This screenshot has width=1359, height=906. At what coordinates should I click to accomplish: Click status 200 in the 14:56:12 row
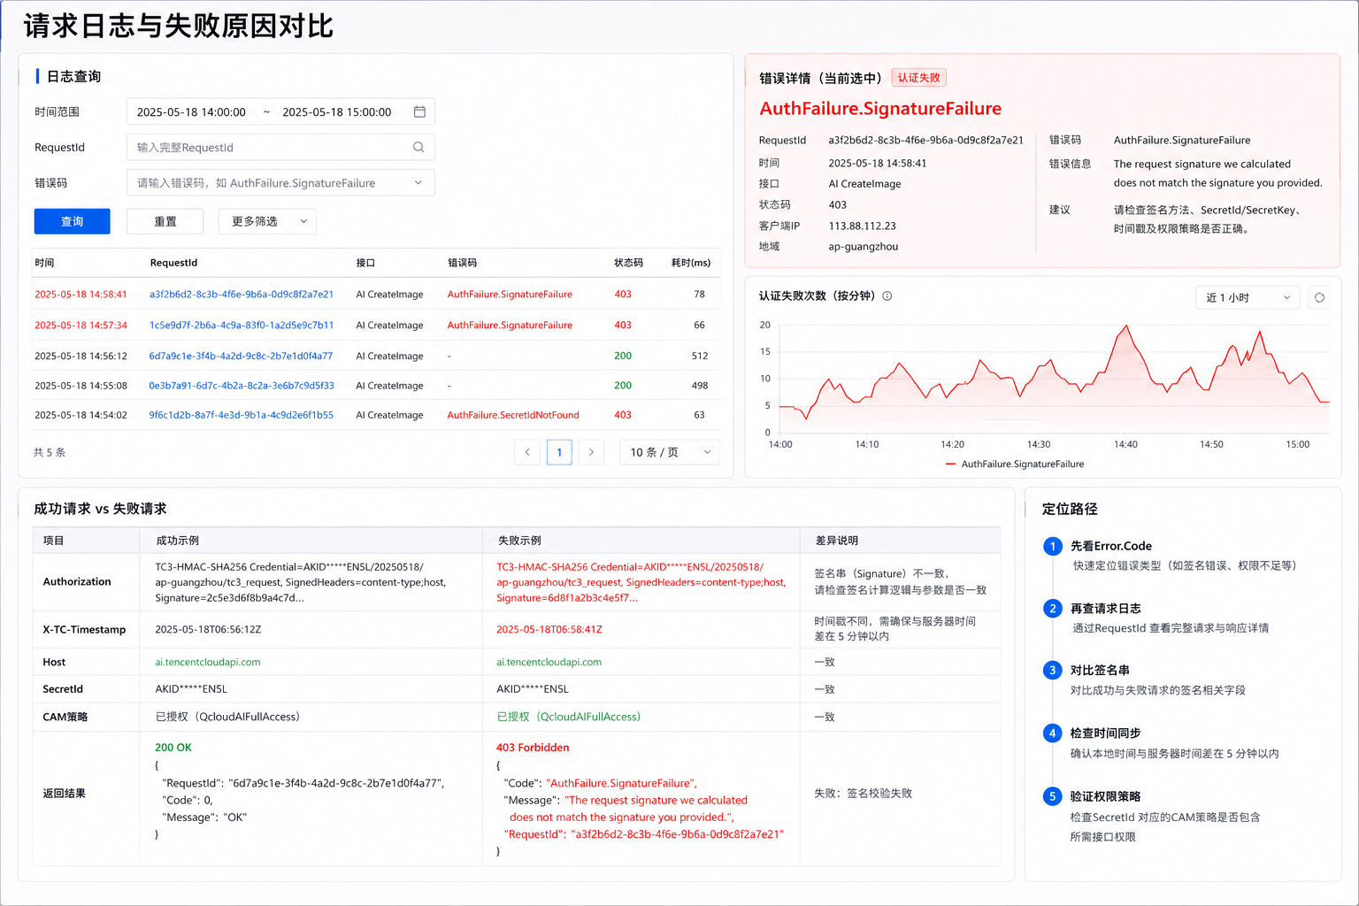[x=623, y=356]
